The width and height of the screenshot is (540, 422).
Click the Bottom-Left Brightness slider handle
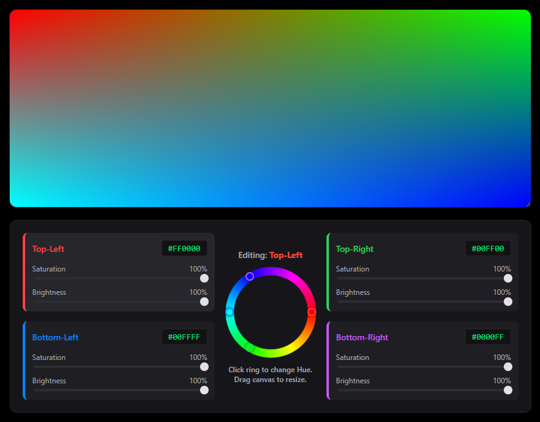[x=204, y=390]
